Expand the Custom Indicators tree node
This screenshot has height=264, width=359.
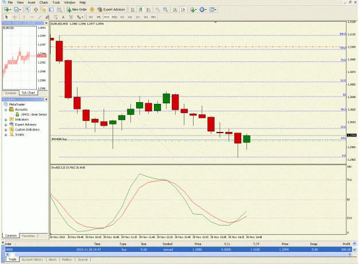pyautogui.click(x=6, y=130)
